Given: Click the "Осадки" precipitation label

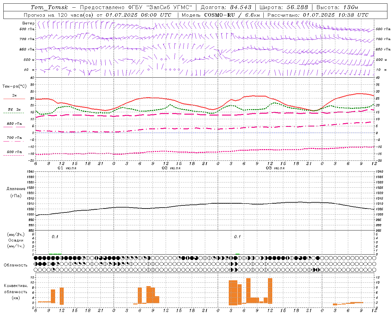Looking at the screenshot, I should pyautogui.click(x=16, y=240).
